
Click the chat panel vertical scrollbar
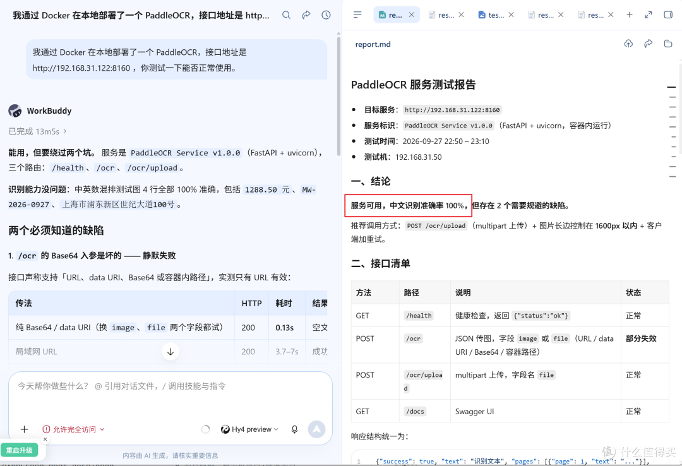coord(338,96)
